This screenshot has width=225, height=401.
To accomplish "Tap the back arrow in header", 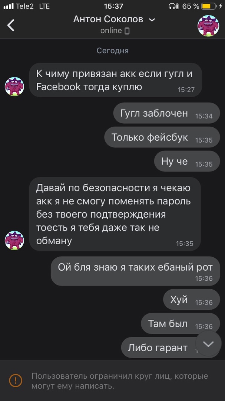I will tap(11, 25).
